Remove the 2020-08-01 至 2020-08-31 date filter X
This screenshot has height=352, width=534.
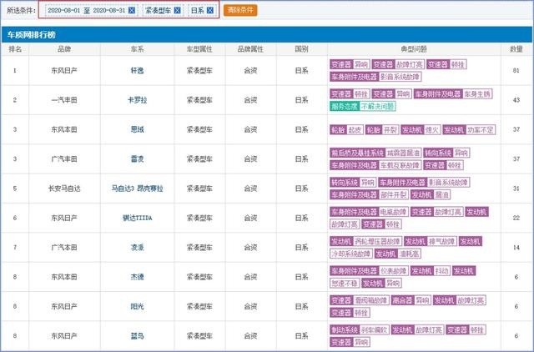pyautogui.click(x=132, y=10)
